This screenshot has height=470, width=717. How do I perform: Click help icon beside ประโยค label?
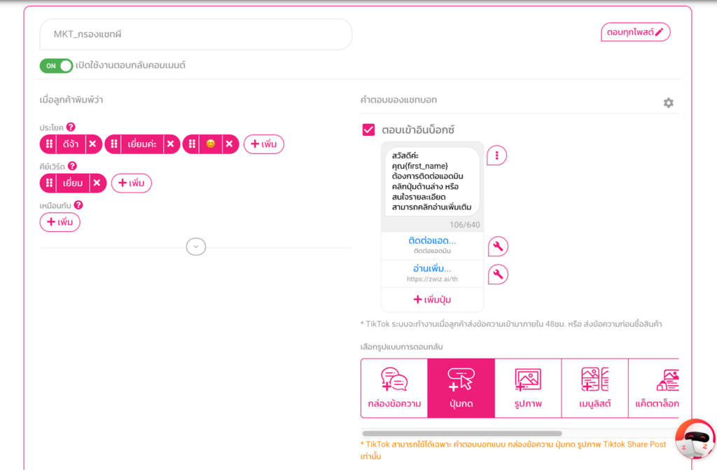tap(71, 127)
